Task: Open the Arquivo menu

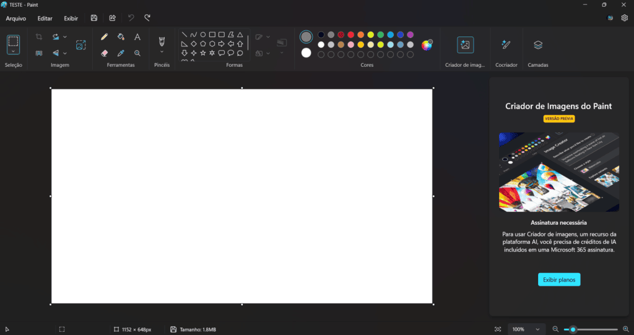Action: tap(16, 19)
